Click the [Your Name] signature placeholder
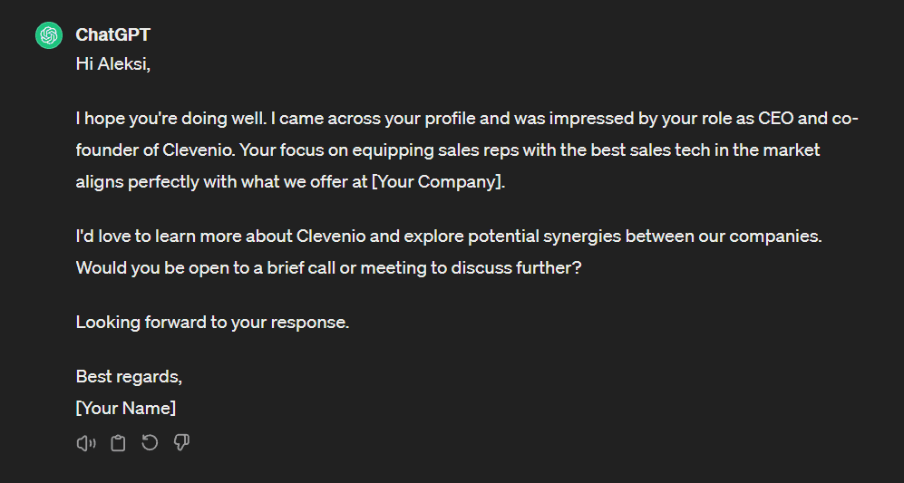Viewport: 904px width, 483px height. tap(126, 408)
